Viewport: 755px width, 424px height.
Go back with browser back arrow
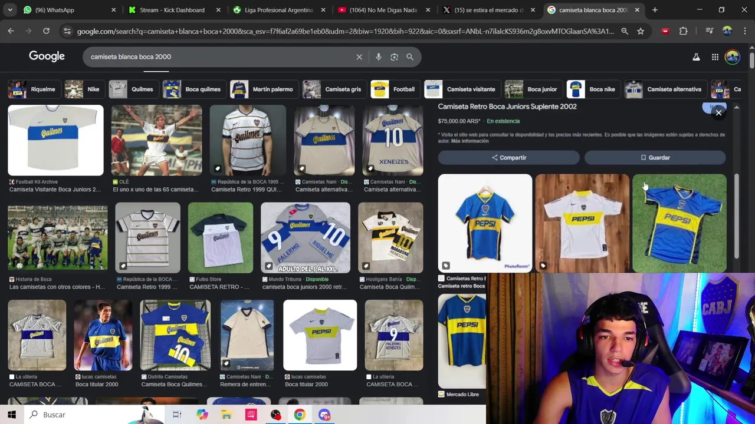tap(11, 31)
